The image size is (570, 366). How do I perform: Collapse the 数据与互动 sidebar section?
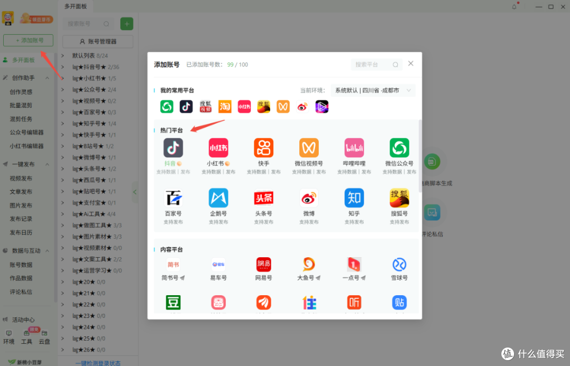pyautogui.click(x=47, y=251)
